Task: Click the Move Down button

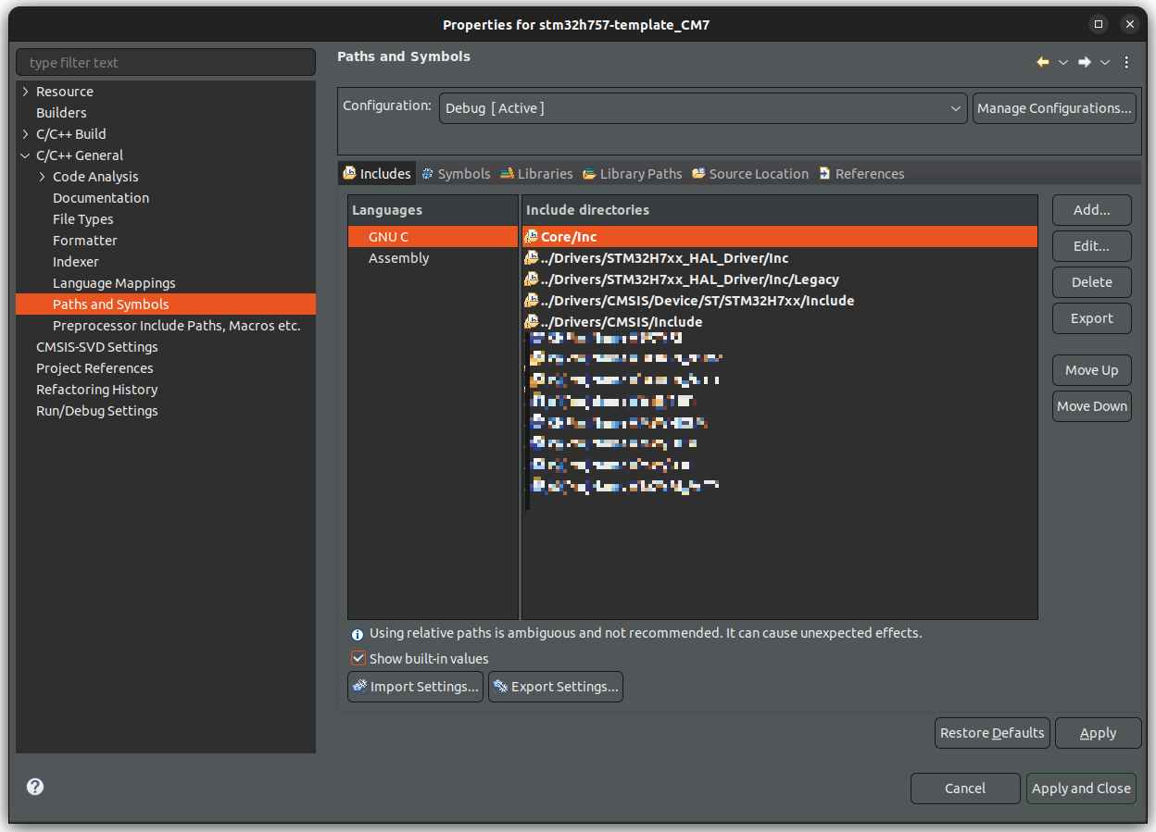Action: 1092,406
